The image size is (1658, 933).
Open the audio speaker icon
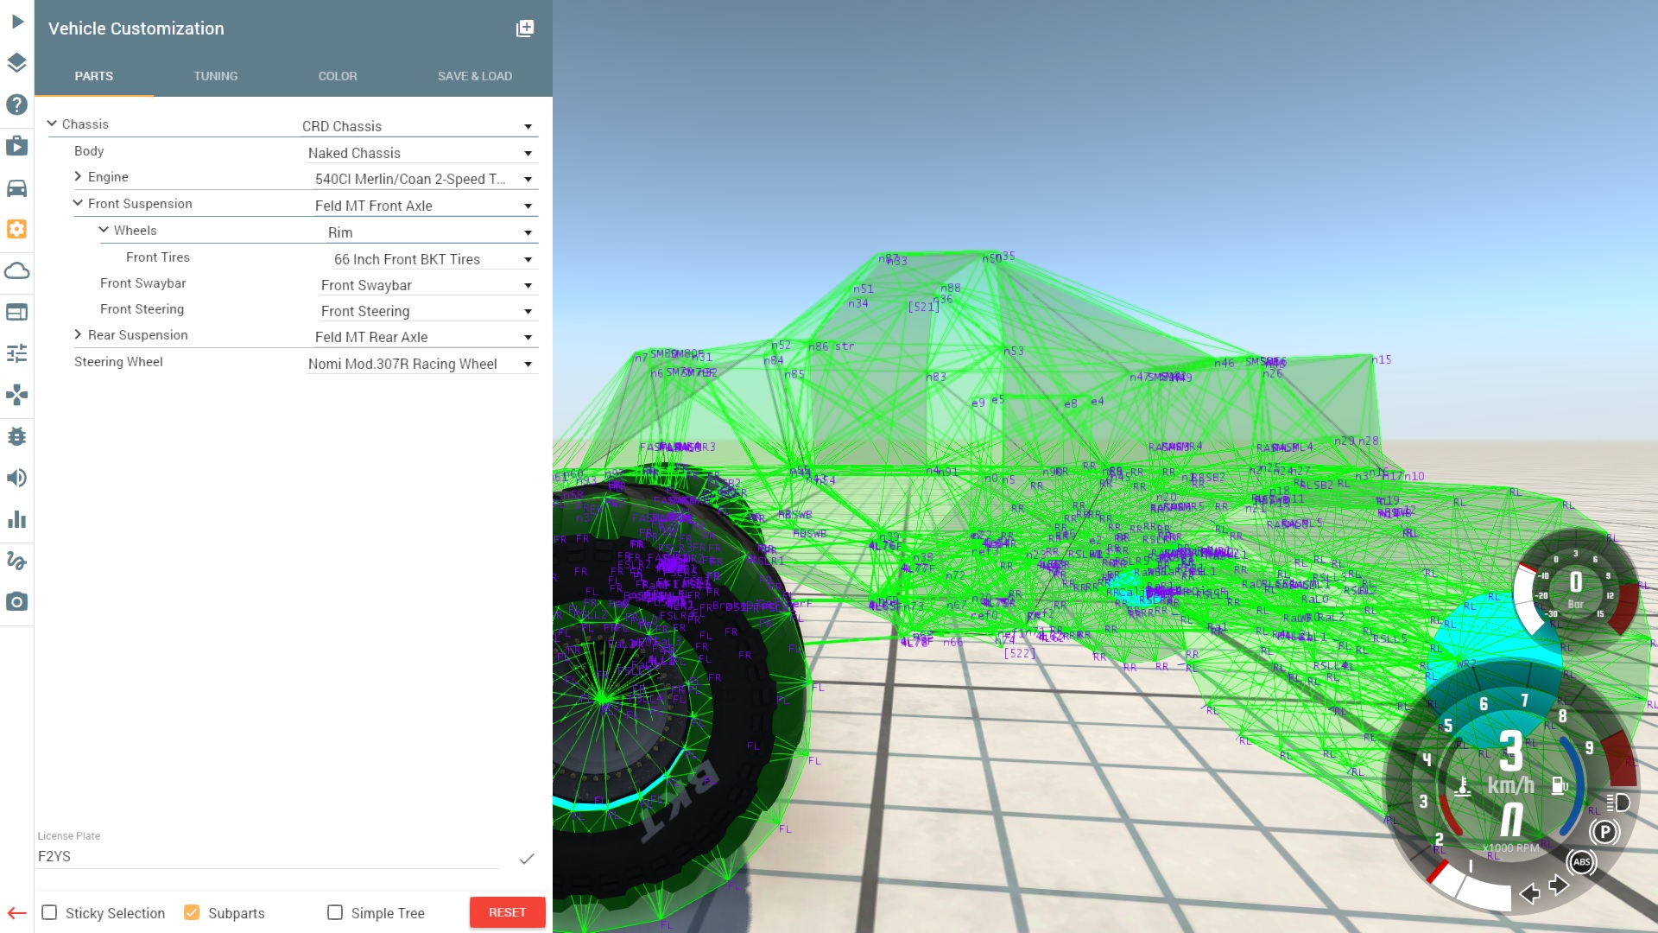point(17,478)
